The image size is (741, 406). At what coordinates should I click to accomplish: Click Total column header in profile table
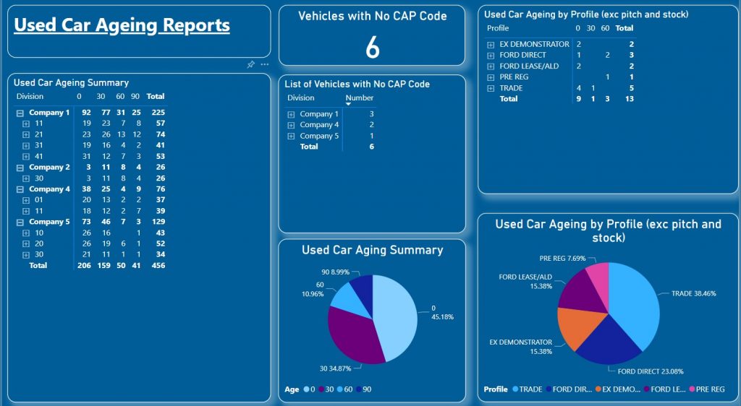(x=624, y=28)
